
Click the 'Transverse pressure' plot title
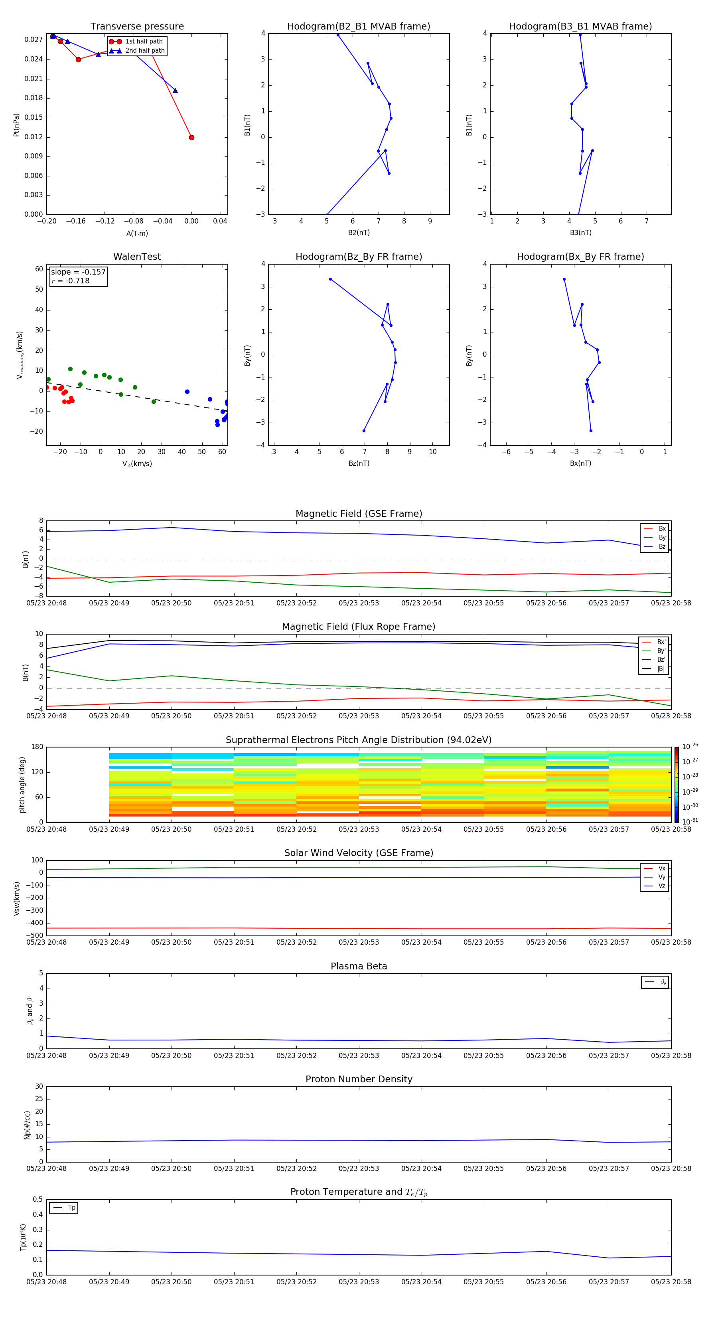tap(137, 27)
